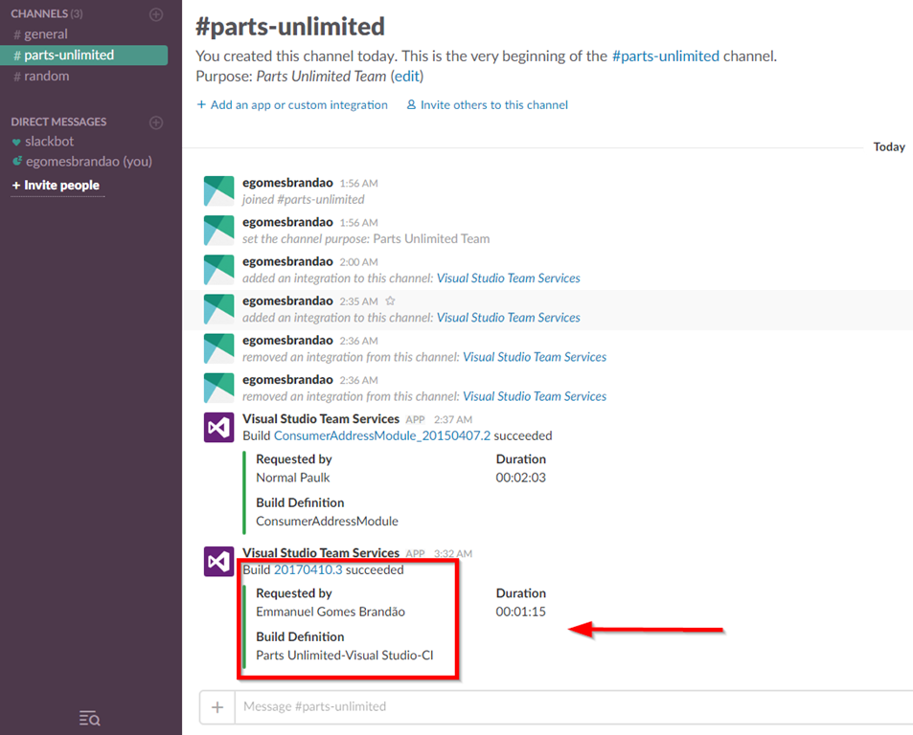Screen dimensions: 913x735
Task: Open quick switcher icon at sidebar bottom
Action: (89, 719)
